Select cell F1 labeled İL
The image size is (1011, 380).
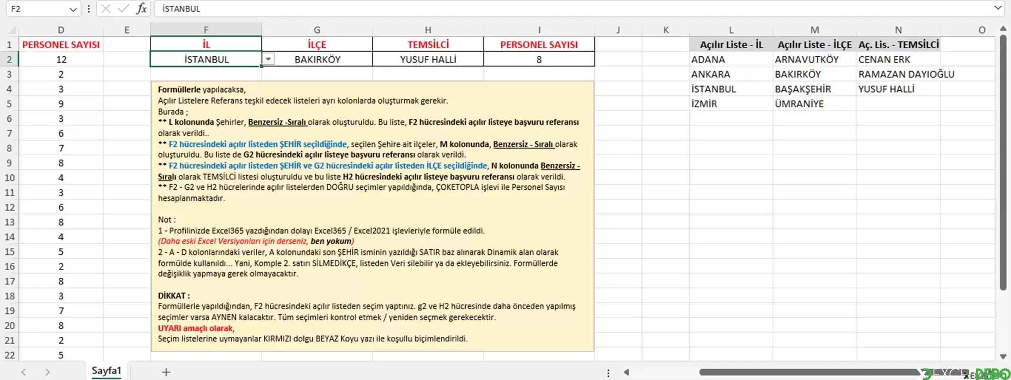pyautogui.click(x=206, y=44)
